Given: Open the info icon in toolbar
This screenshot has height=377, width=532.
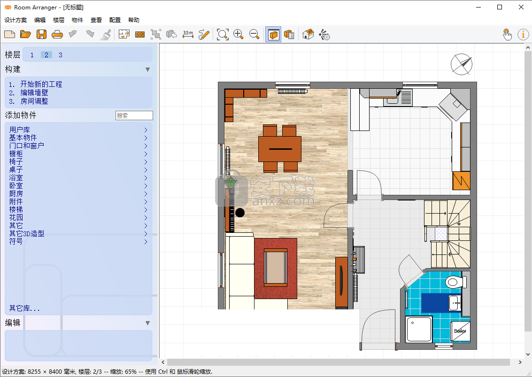Looking at the screenshot, I should 523,34.
